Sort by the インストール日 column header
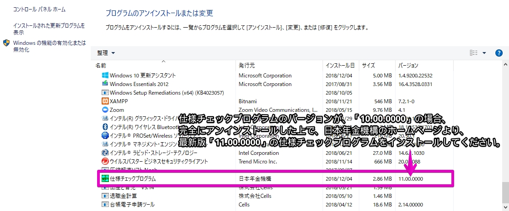 (x=340, y=66)
